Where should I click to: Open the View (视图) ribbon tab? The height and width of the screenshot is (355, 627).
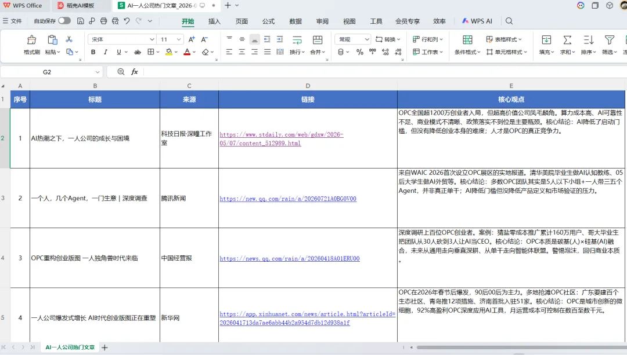[349, 21]
